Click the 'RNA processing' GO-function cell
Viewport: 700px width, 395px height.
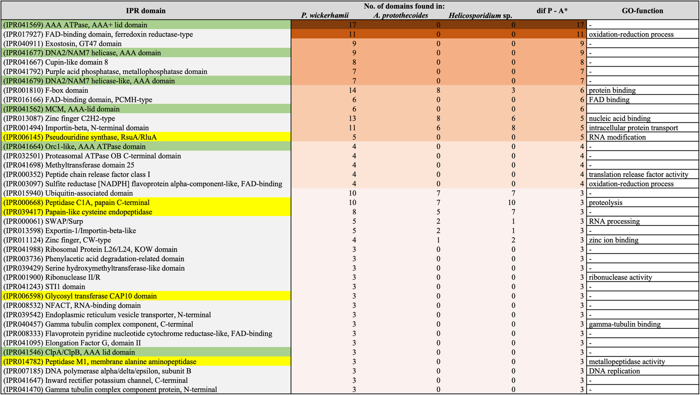tap(642, 221)
